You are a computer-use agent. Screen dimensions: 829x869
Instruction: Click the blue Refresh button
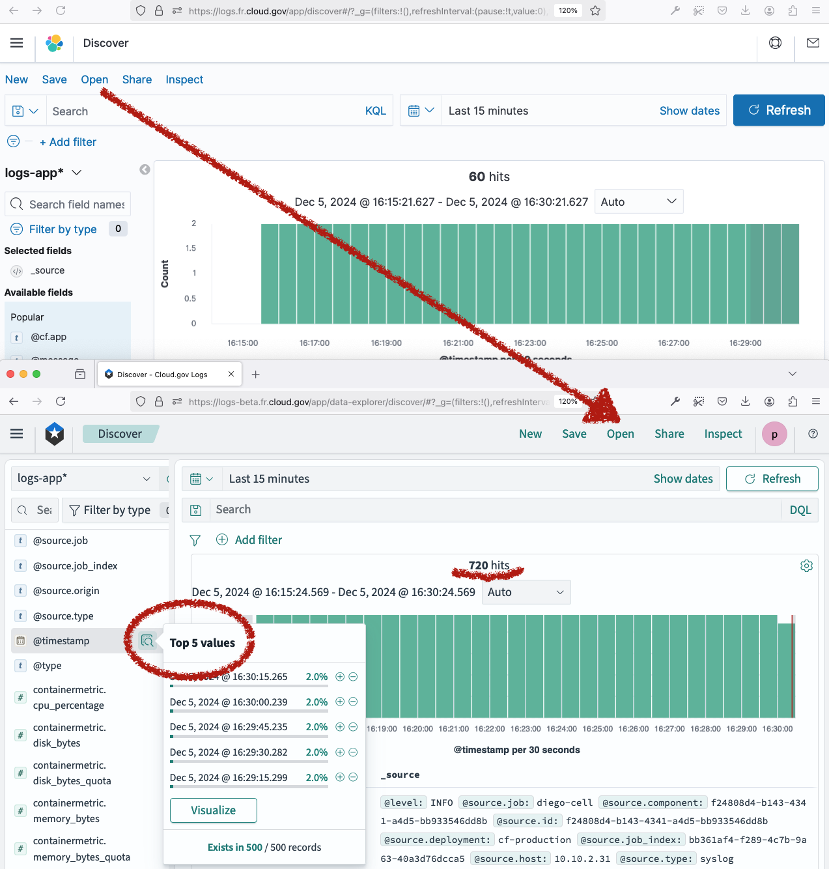pos(779,110)
